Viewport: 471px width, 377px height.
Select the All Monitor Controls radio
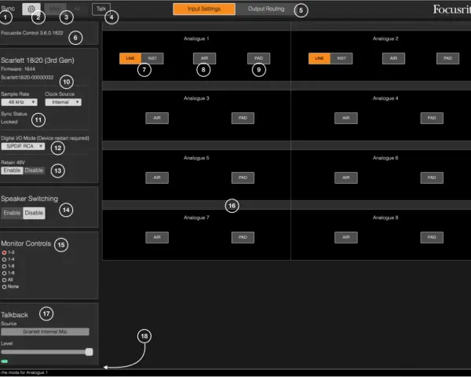point(4,280)
